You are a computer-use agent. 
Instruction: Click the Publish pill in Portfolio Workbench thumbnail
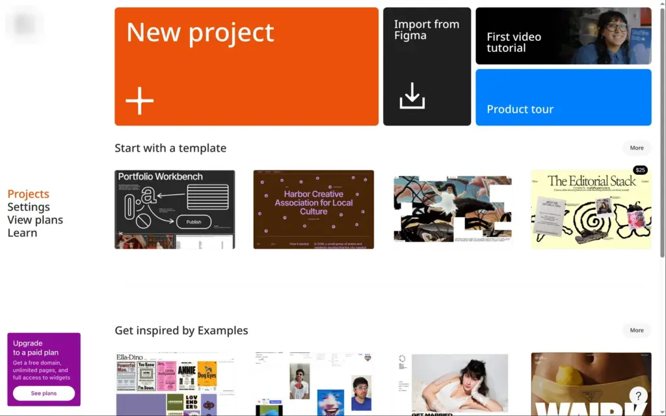(194, 222)
